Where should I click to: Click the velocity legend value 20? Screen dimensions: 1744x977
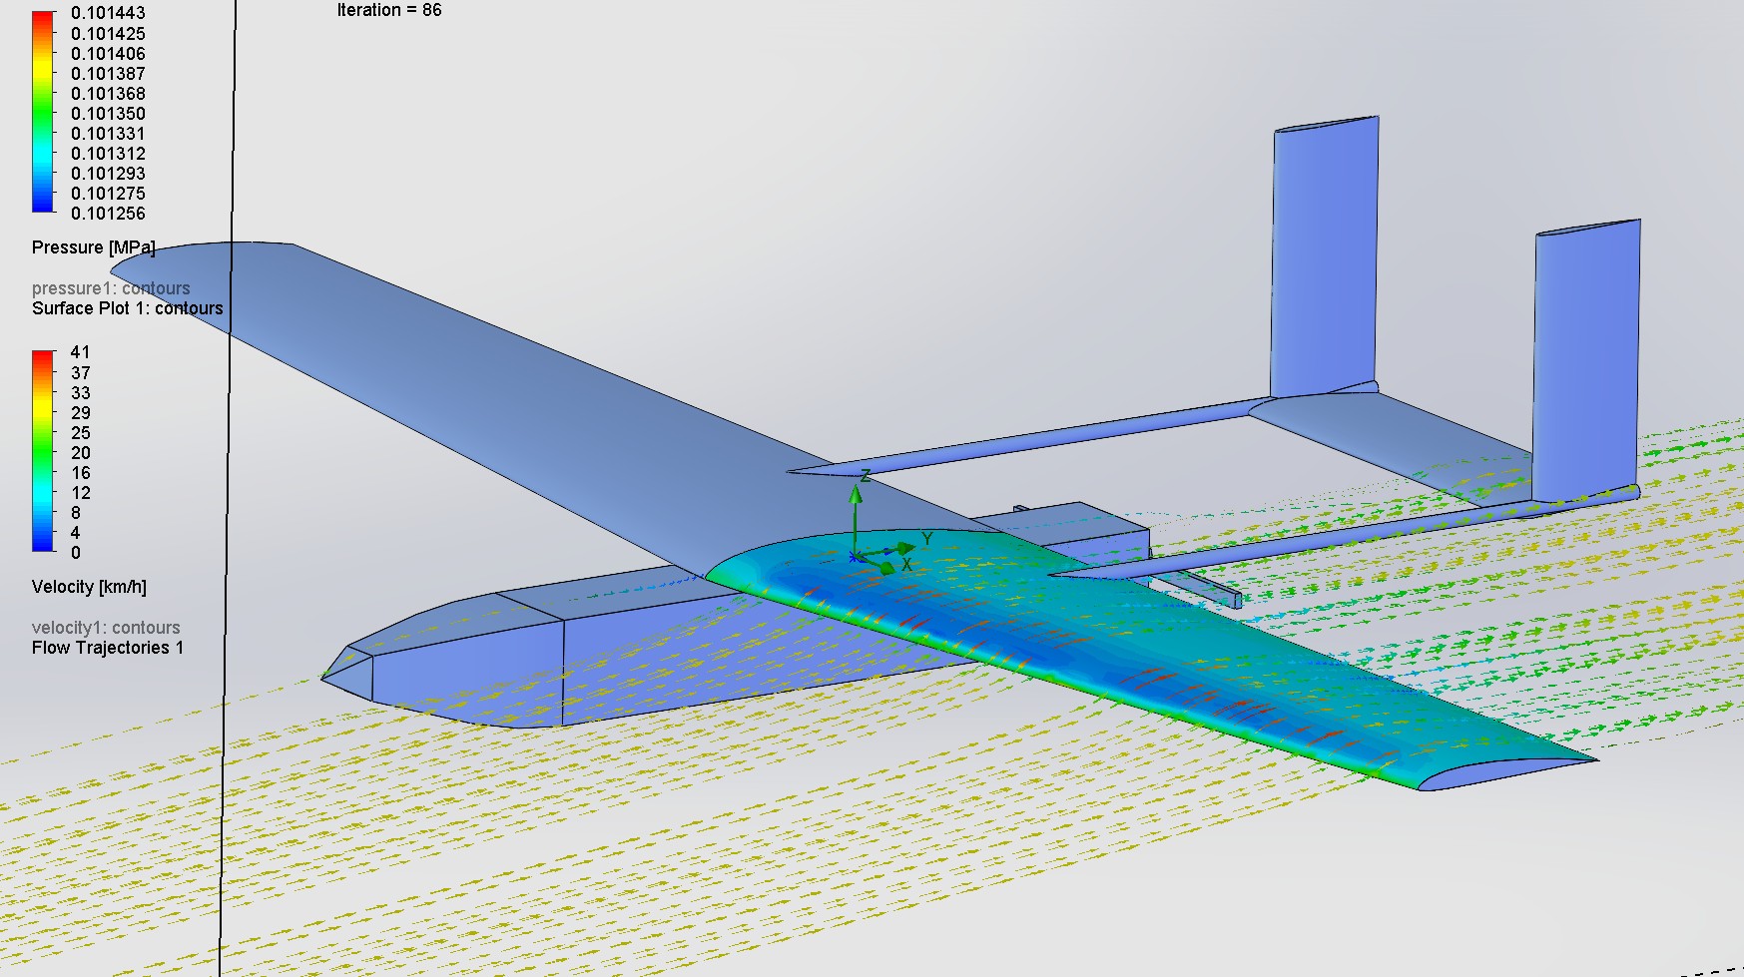coord(80,453)
